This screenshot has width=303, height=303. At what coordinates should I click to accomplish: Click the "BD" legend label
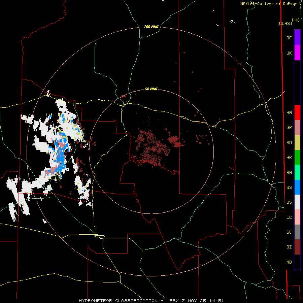289,143
